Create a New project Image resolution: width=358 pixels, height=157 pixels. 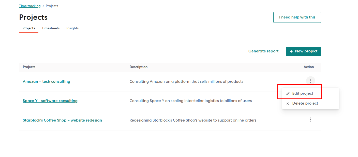point(303,51)
